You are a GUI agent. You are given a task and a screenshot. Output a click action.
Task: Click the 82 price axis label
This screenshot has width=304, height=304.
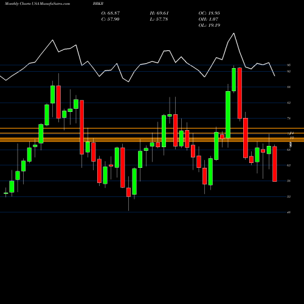tap(289, 103)
